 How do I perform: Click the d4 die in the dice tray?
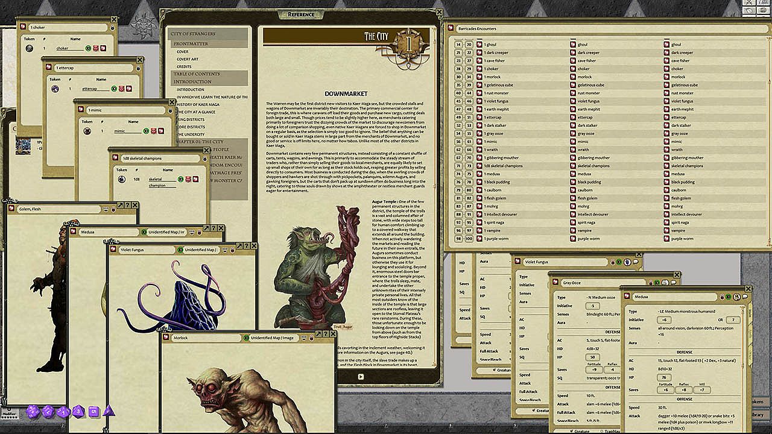pos(109,412)
